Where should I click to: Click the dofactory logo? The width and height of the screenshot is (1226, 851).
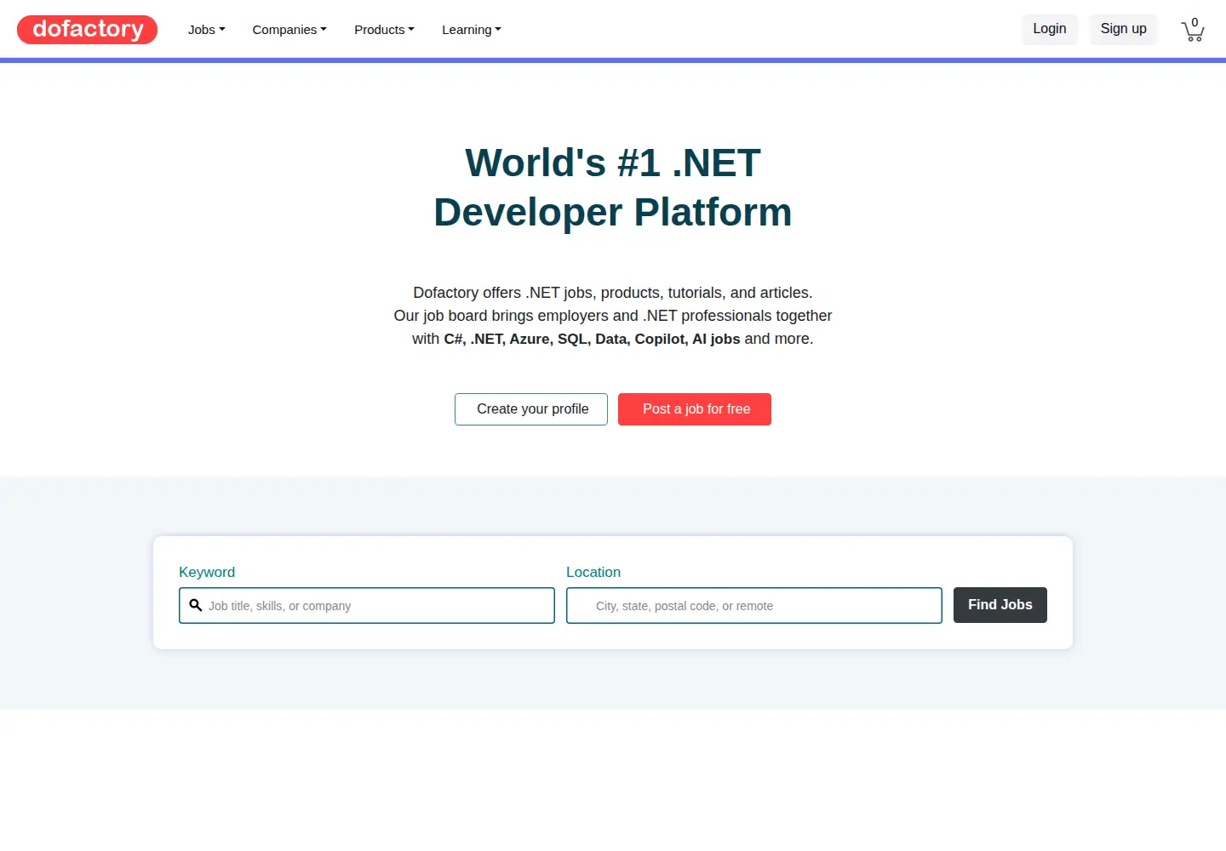(88, 30)
